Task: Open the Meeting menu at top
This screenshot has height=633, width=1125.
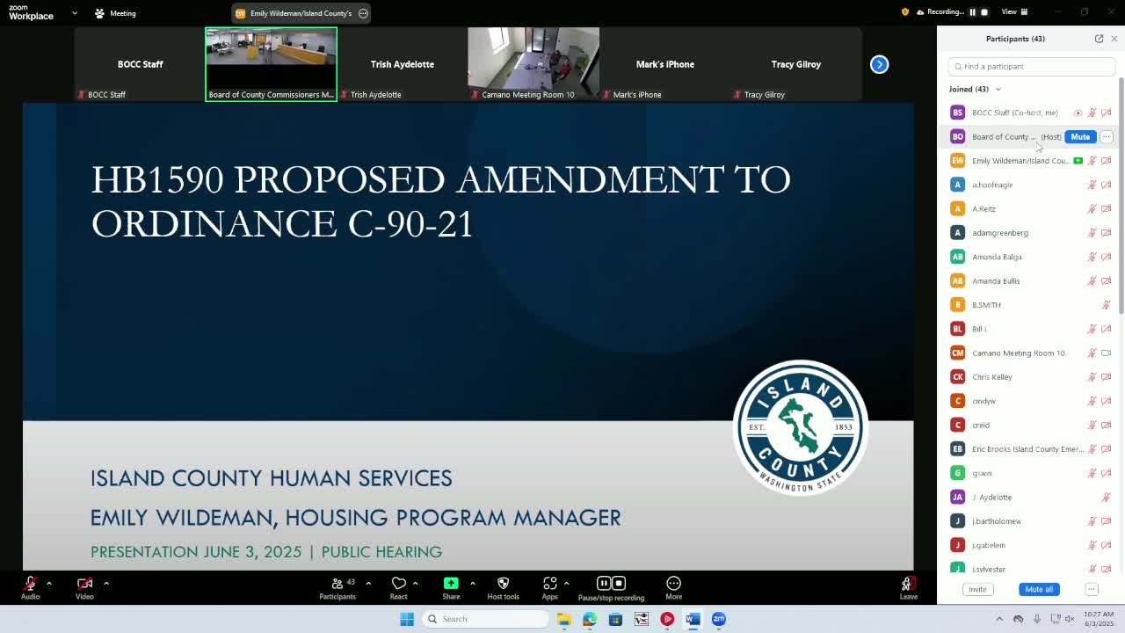Action: point(115,13)
